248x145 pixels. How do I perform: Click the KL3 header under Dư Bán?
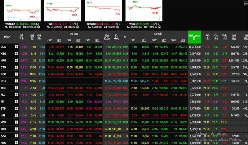click(183, 40)
